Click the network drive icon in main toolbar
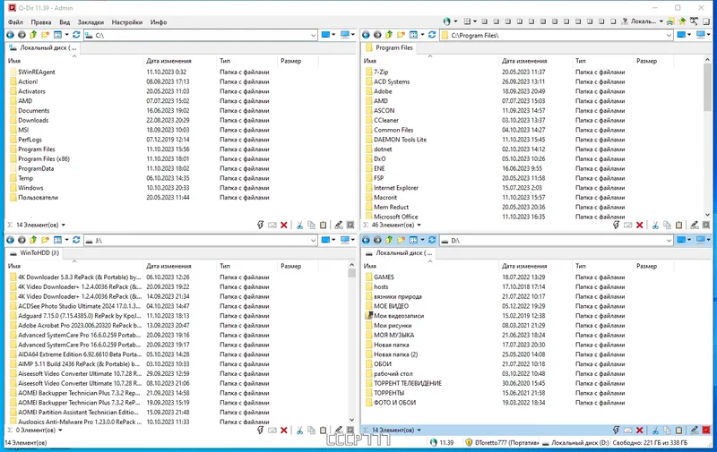The height and width of the screenshot is (452, 717). [669, 21]
